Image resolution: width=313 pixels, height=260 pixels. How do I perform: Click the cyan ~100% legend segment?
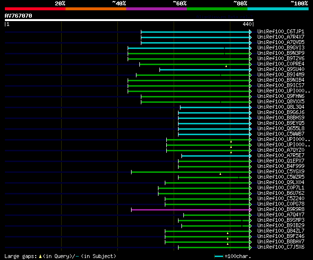[x=278, y=9]
